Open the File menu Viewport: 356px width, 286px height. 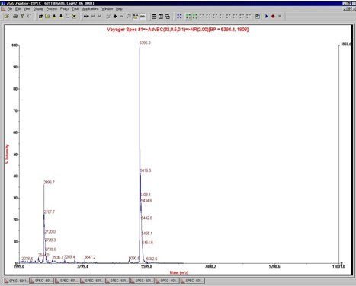[10, 9]
